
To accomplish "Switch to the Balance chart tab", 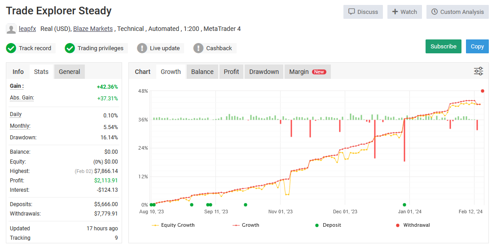I will [202, 72].
